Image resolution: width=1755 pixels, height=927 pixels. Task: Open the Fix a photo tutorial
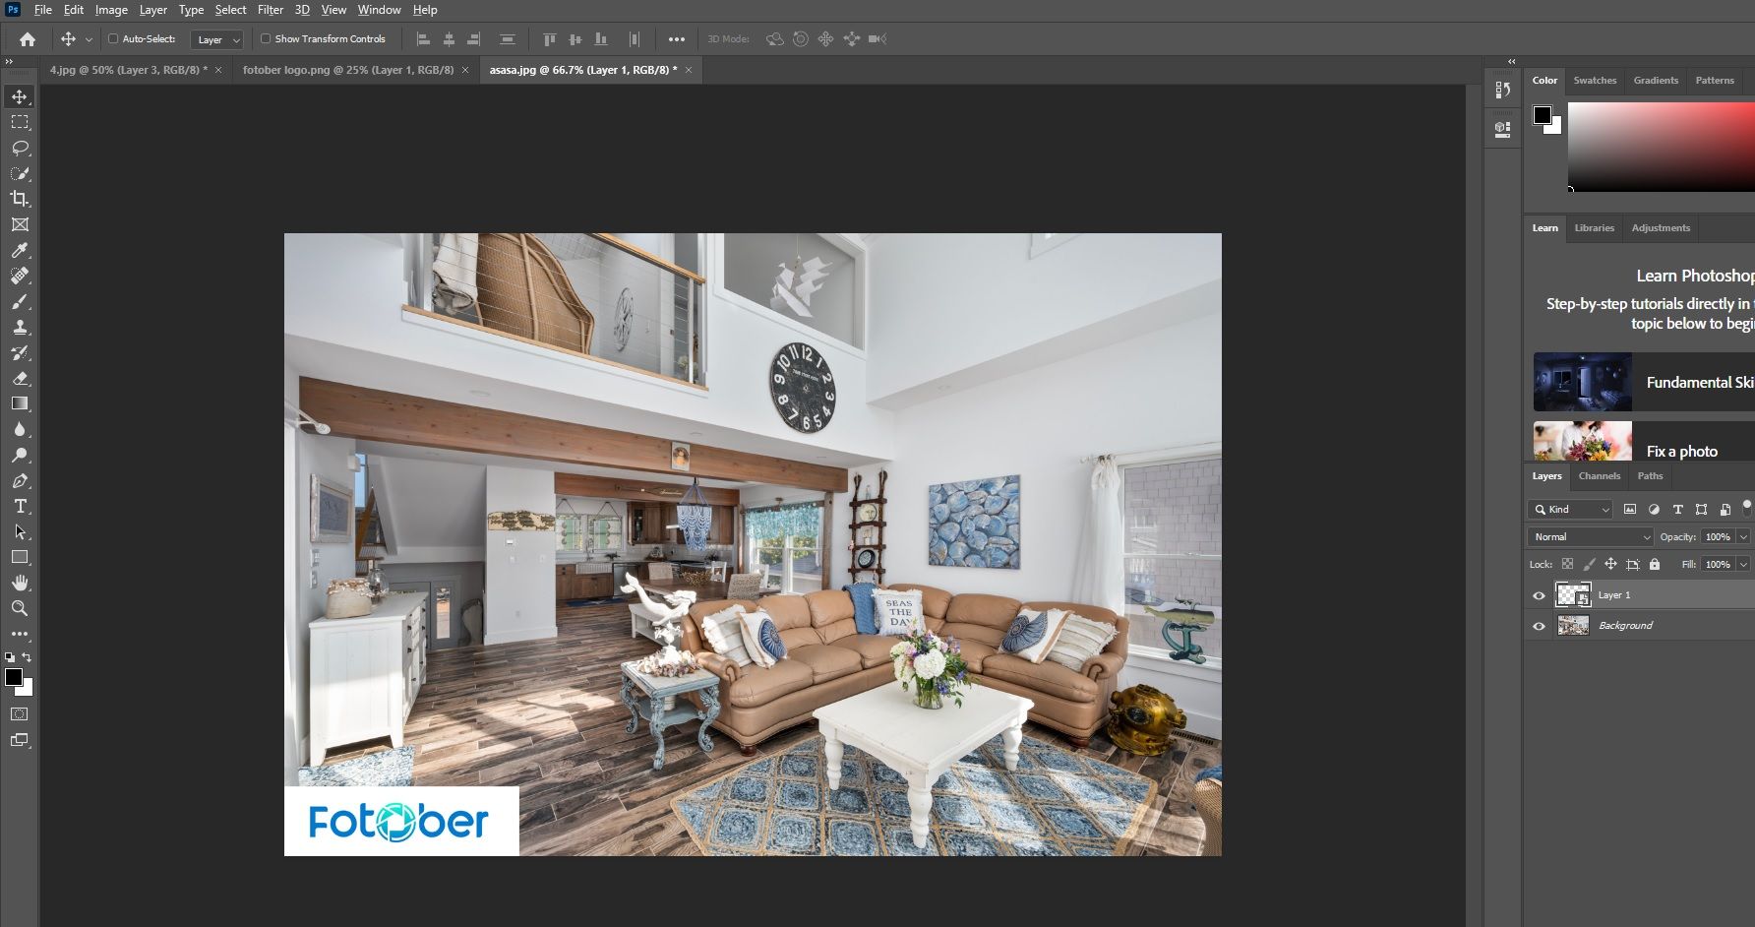click(x=1643, y=442)
